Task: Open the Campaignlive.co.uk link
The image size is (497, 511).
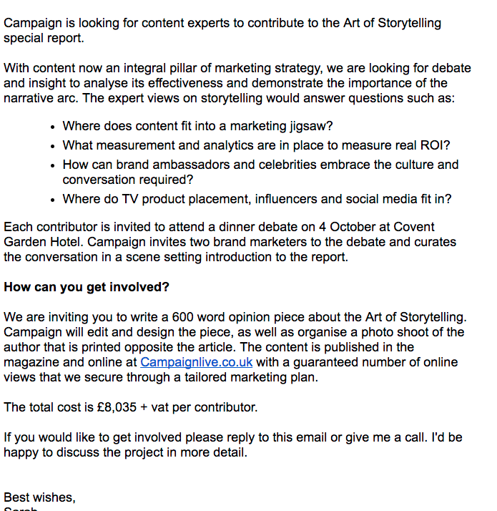Action: pyautogui.click(x=196, y=362)
